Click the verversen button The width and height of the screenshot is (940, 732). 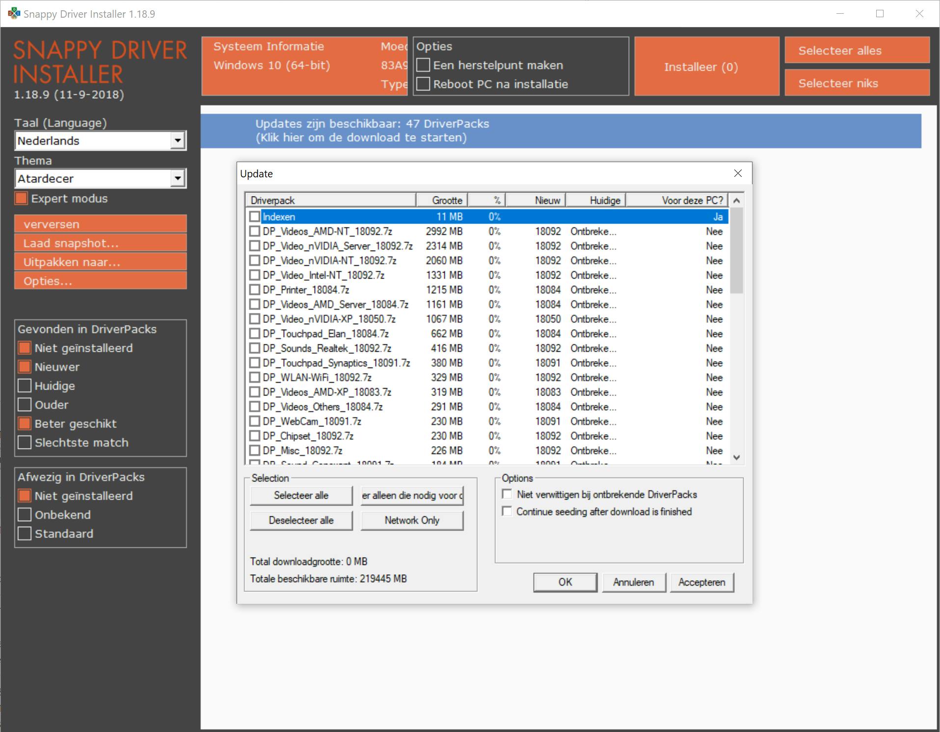(x=101, y=224)
